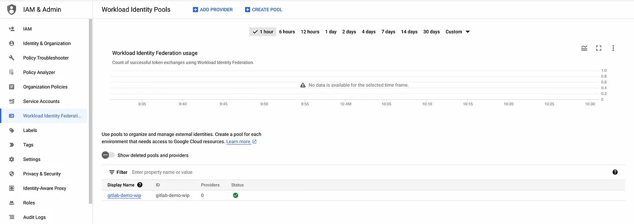Select the 12 hours time range
634x224 pixels.
click(310, 32)
